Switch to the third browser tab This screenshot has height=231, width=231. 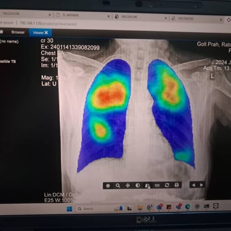pos(140,17)
